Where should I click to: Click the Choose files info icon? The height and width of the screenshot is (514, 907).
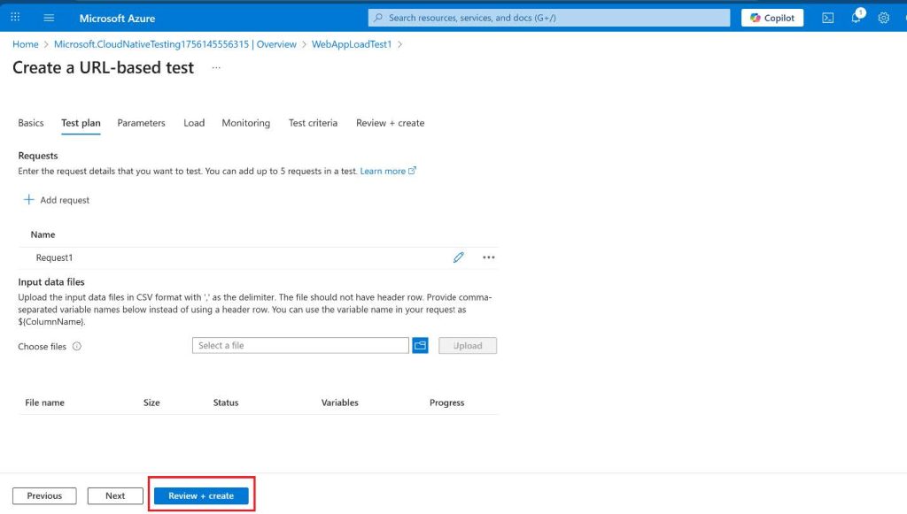point(77,347)
